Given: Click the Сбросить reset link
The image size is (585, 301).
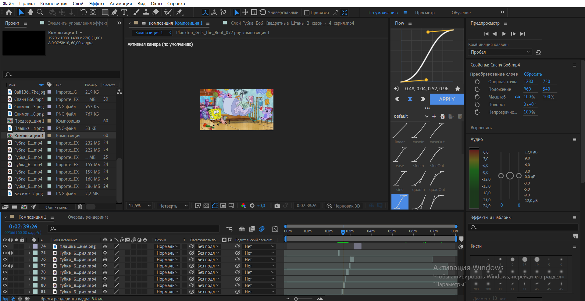Looking at the screenshot, I should (533, 74).
